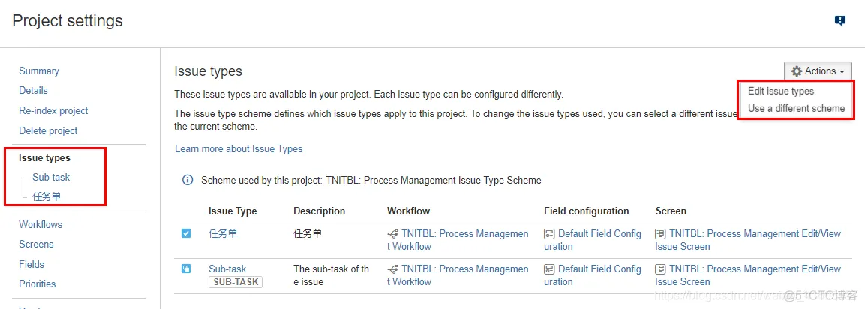Image resolution: width=865 pixels, height=309 pixels.
Task: Choose Edit issue types from menu
Action: click(780, 91)
